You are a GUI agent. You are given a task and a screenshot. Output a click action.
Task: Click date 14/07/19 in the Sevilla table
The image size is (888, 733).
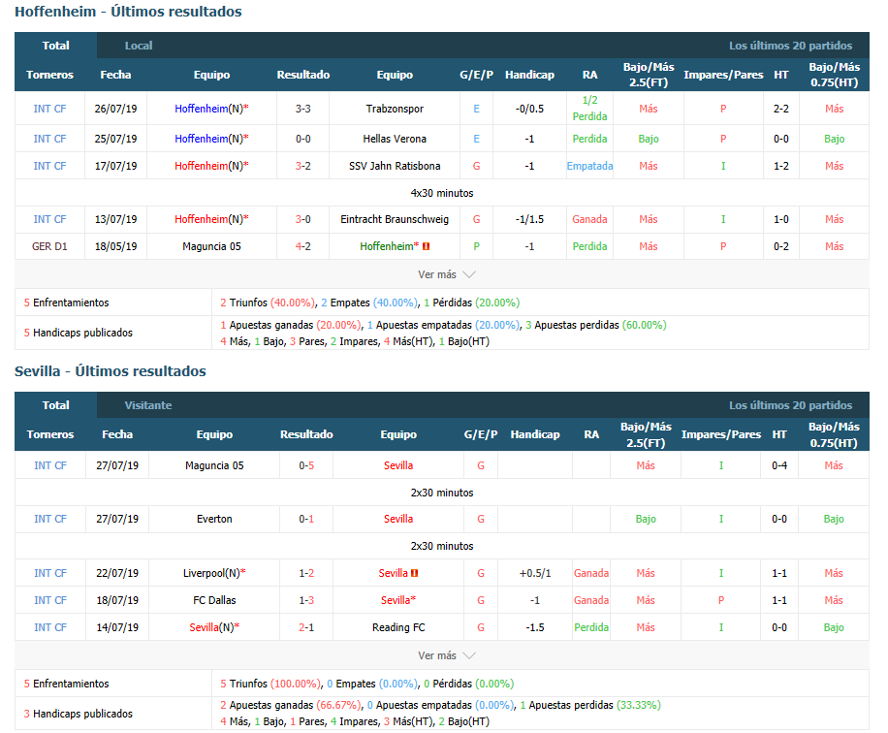(x=117, y=627)
